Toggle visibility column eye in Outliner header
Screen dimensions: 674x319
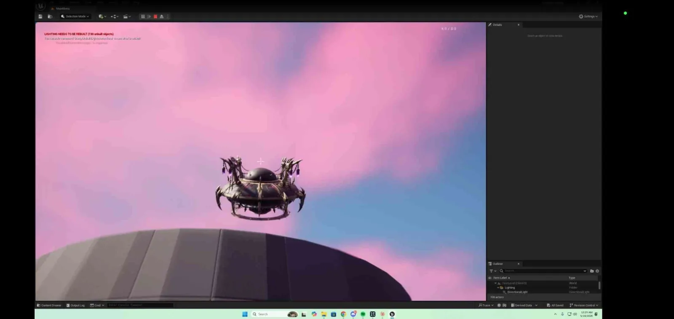(x=490, y=278)
